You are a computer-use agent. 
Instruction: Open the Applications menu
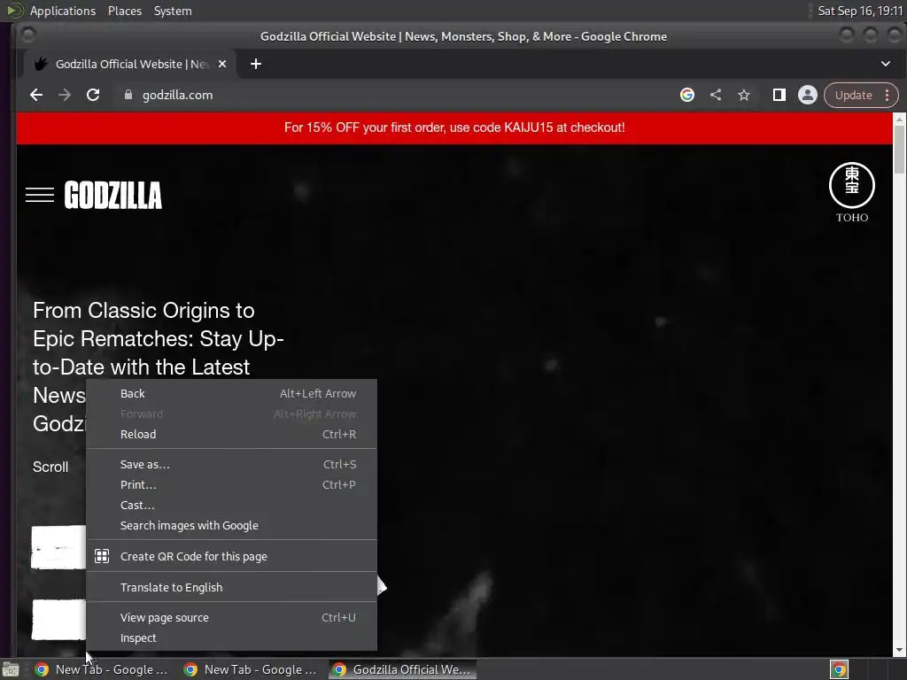point(63,11)
